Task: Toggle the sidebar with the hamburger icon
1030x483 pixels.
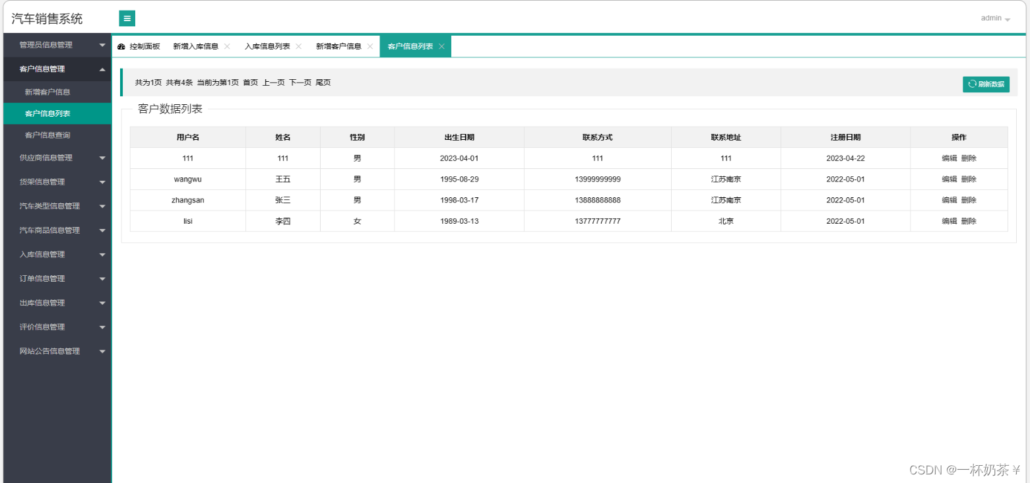Action: 127,18
